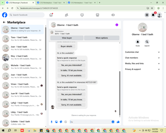The width and height of the screenshot is (166, 133).
Task: Expand Privacy & support section
Action: pyautogui.click(x=142, y=69)
